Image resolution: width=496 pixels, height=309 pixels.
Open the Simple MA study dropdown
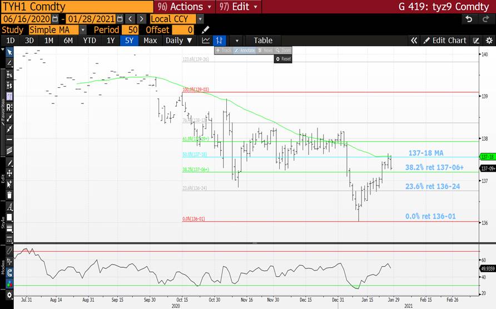click(83, 29)
